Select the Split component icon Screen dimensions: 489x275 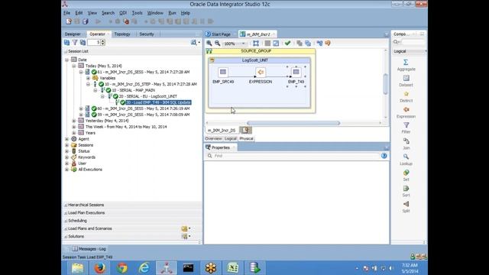406,204
